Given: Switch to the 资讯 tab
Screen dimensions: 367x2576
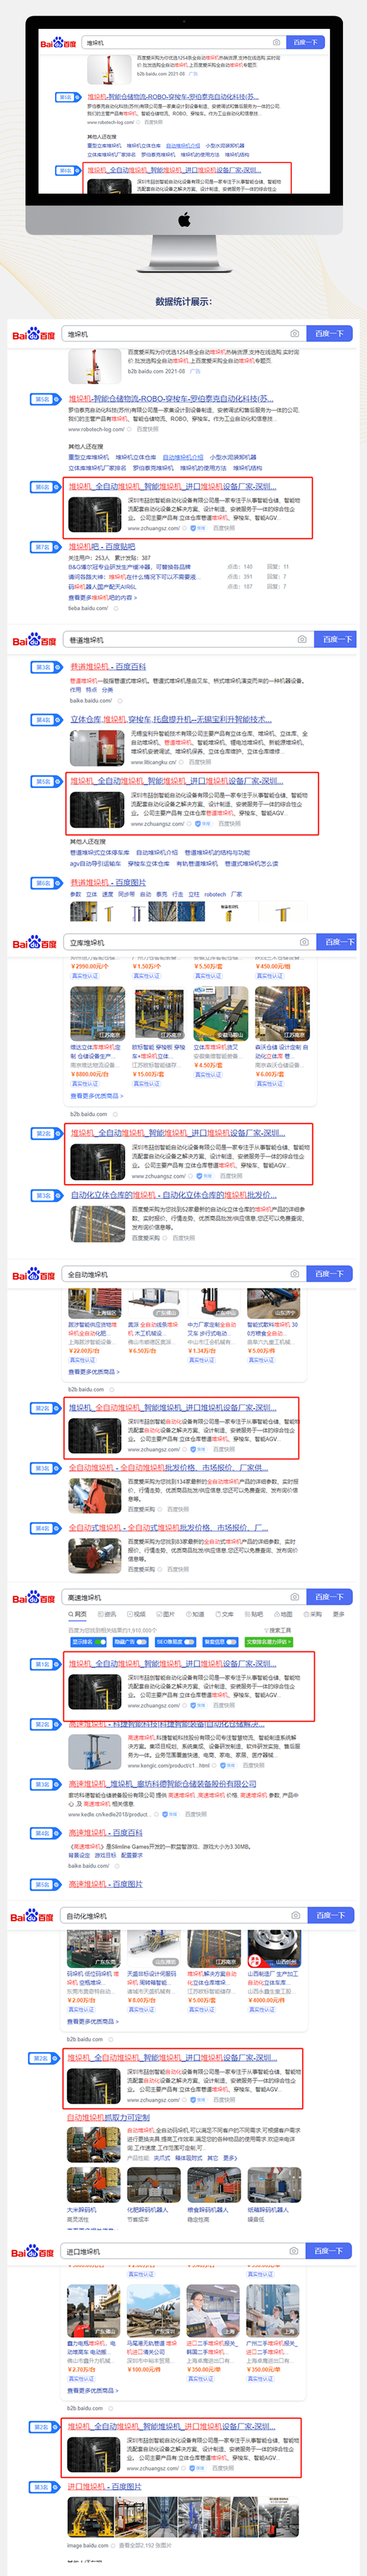Looking at the screenshot, I should point(108,1614).
